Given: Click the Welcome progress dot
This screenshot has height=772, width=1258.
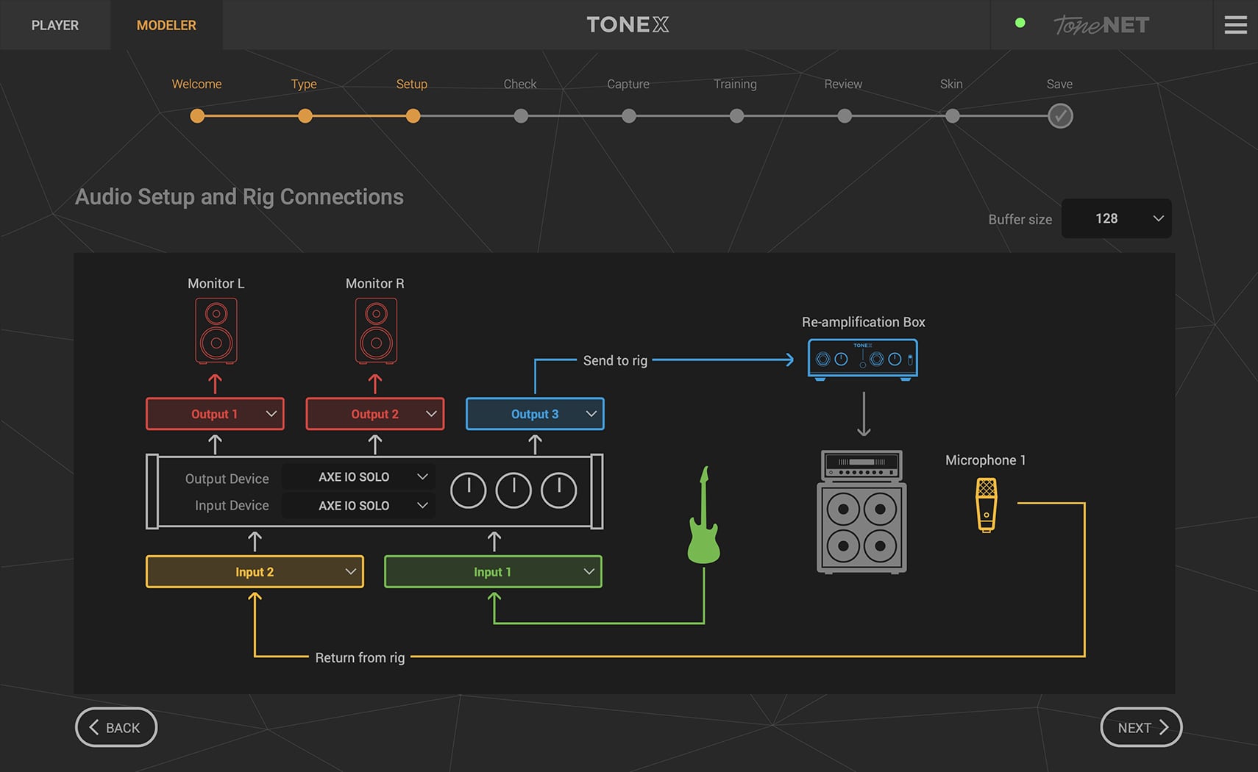Looking at the screenshot, I should click(x=197, y=115).
